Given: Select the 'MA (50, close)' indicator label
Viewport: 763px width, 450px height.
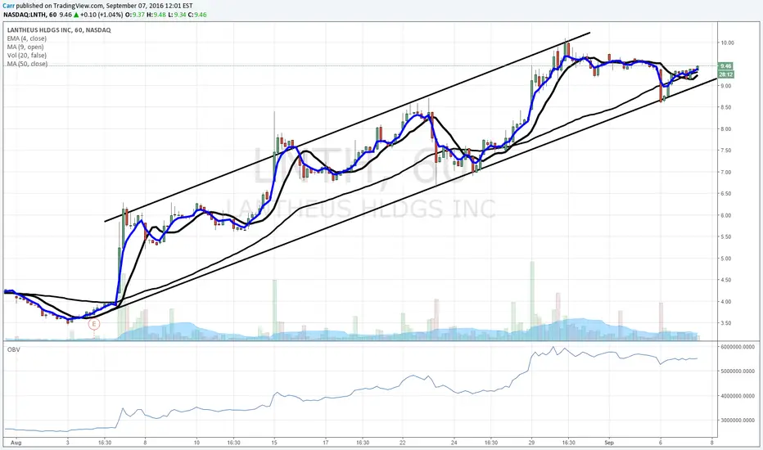Looking at the screenshot, I should 27,64.
